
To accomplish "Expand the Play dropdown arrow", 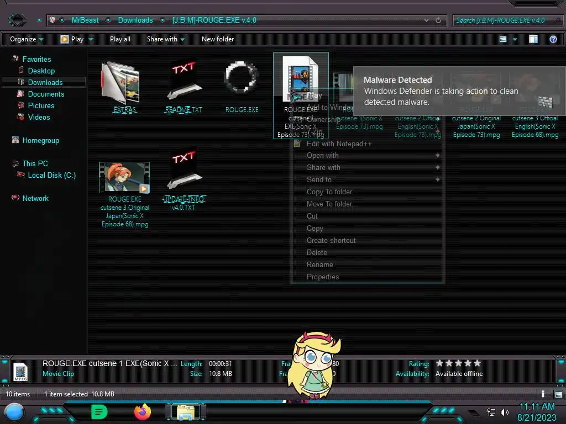I will point(91,39).
